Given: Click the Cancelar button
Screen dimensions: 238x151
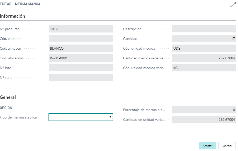Looking at the screenshot, I should pyautogui.click(x=227, y=146).
